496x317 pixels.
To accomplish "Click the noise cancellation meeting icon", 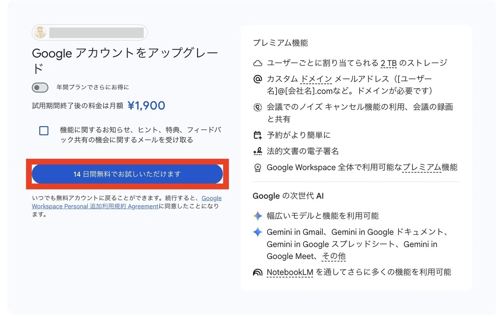I will (258, 107).
